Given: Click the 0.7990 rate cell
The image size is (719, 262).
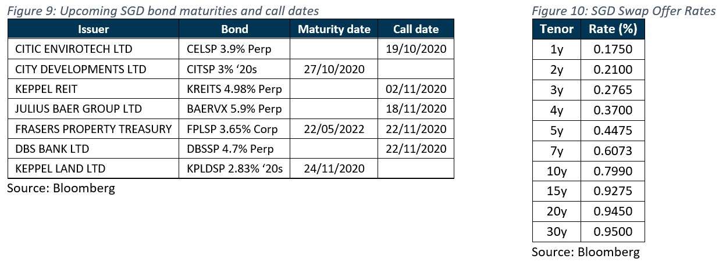Looking at the screenshot, I should tap(613, 171).
